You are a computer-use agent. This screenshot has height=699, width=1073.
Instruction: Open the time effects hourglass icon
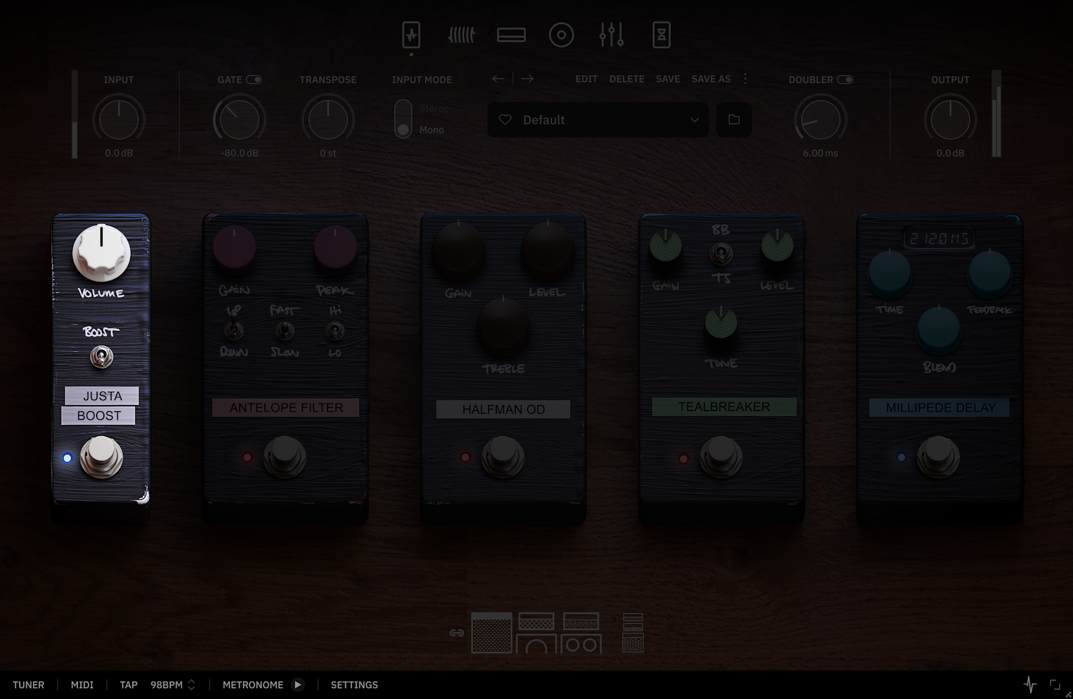pos(661,35)
